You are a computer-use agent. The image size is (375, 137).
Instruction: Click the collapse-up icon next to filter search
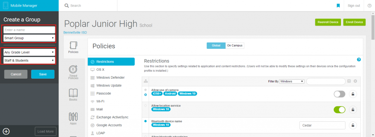[349, 81]
